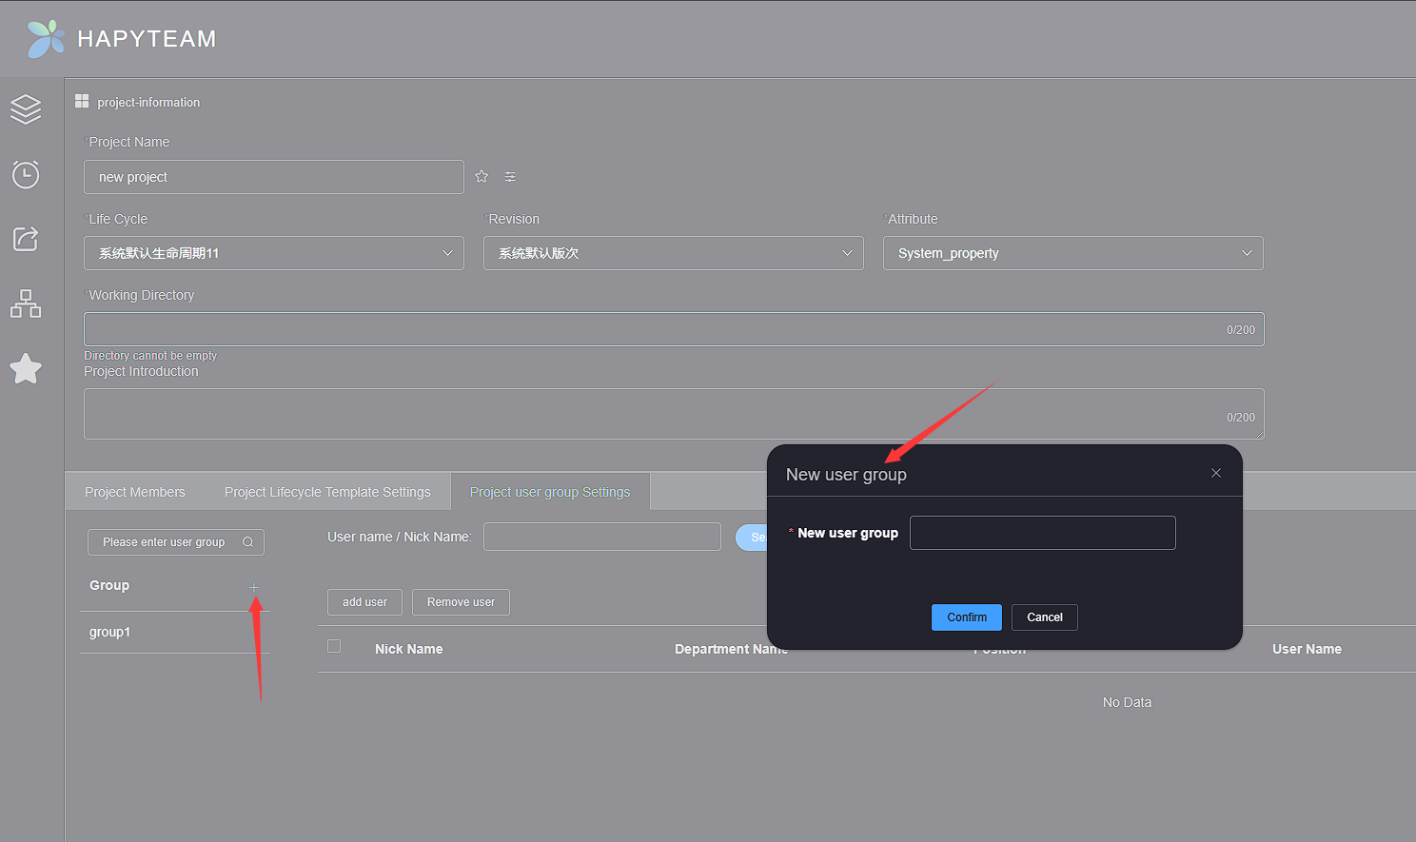Focus the New user group input field
Screen dimensions: 1416x842
pos(1043,533)
